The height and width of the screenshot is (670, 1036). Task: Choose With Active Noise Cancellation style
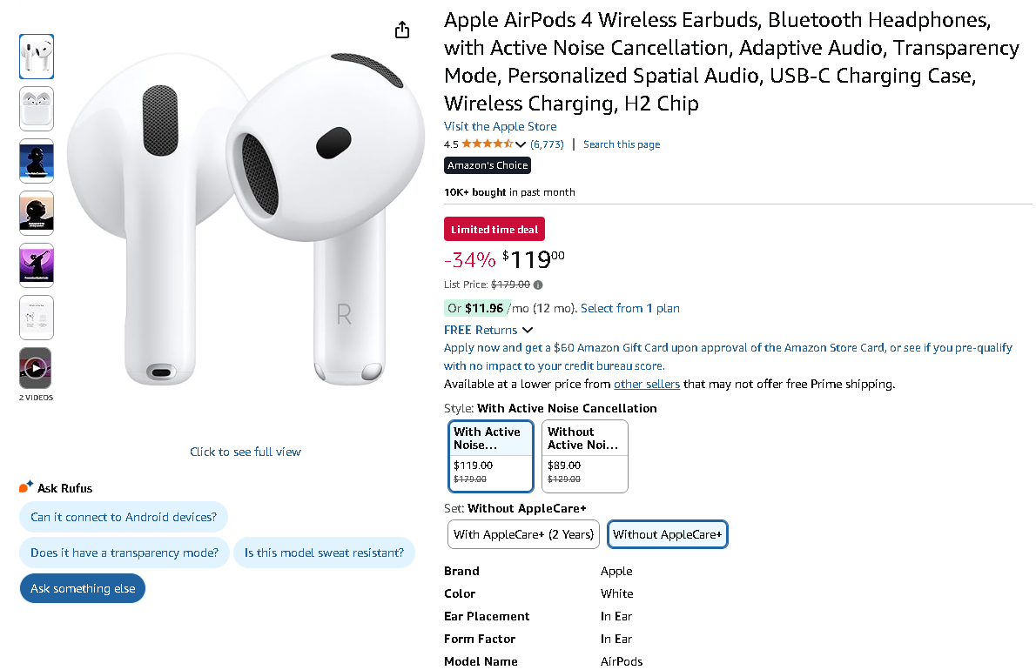pos(491,456)
